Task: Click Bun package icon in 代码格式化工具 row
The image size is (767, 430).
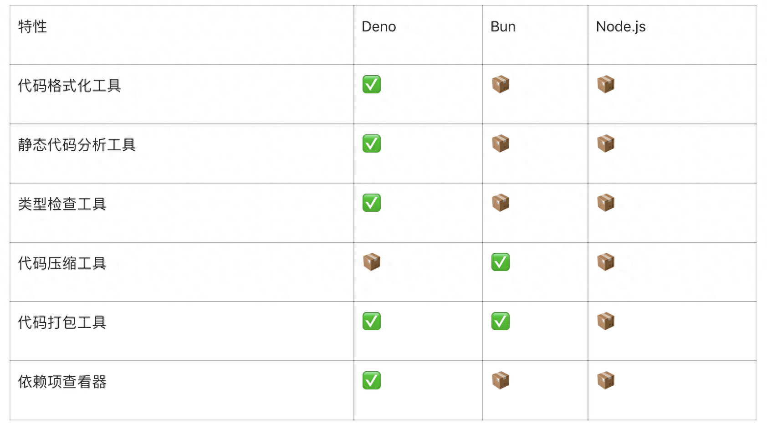Action: click(501, 84)
